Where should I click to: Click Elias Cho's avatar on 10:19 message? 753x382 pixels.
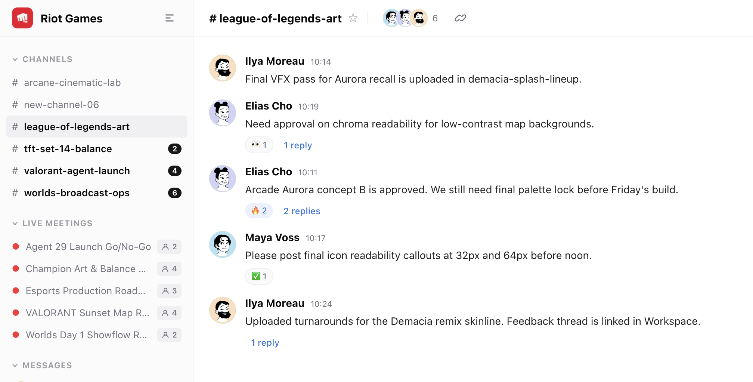click(223, 113)
